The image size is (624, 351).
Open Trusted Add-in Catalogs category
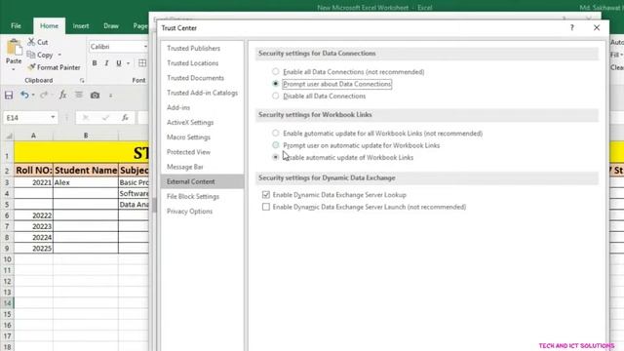pyautogui.click(x=202, y=93)
